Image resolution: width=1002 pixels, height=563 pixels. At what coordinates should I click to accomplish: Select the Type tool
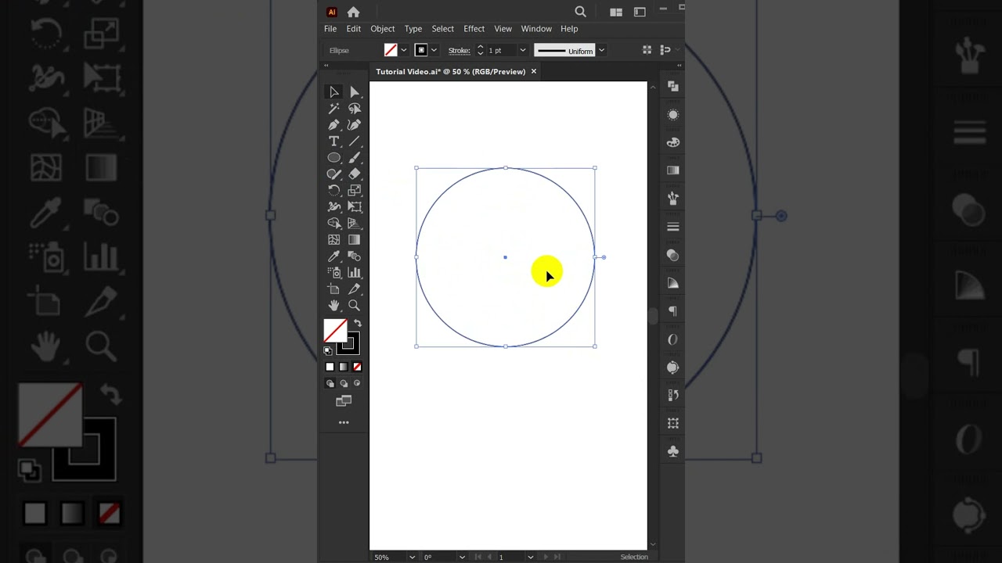pos(334,142)
